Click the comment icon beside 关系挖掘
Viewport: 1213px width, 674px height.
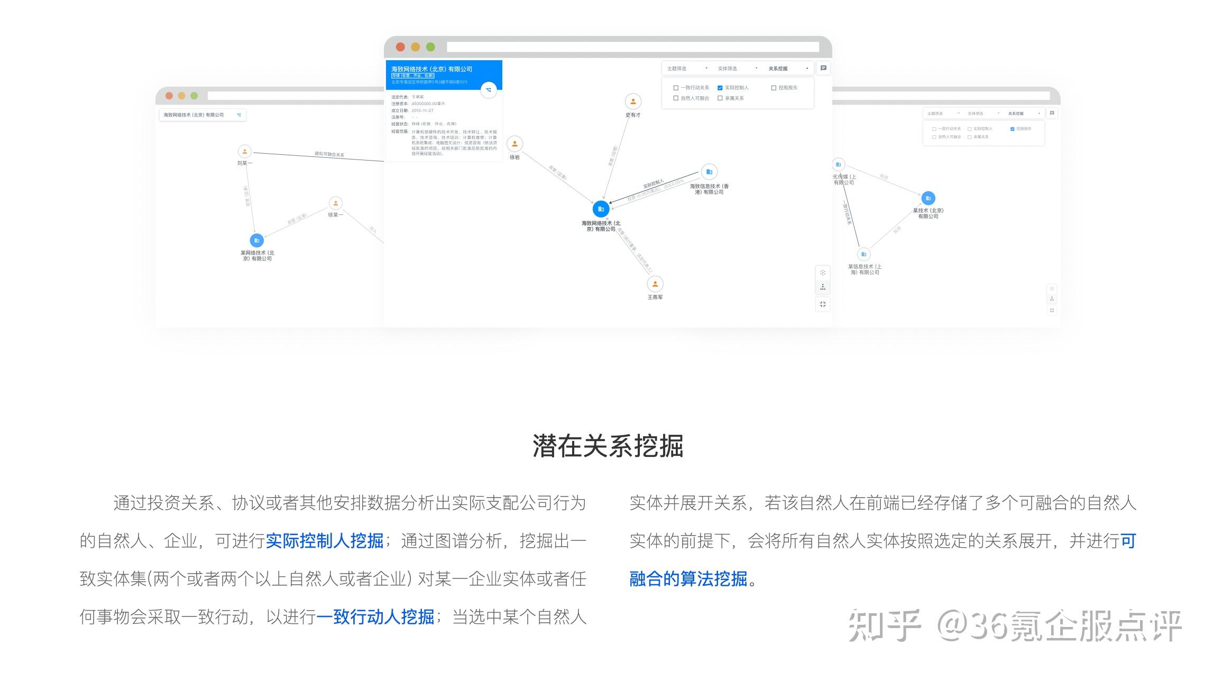pos(823,68)
